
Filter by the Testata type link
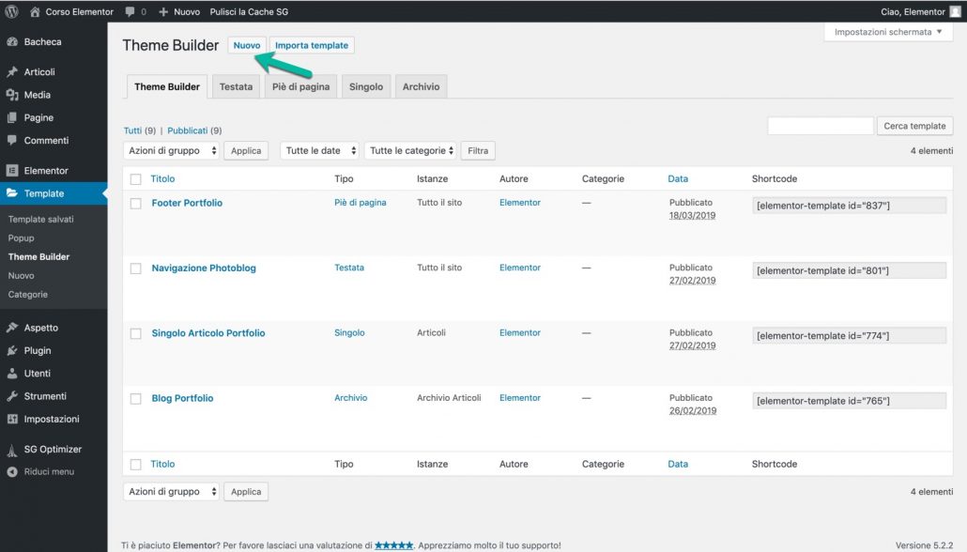[349, 268]
